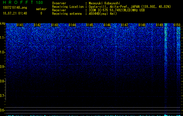Image resolution: width=183 pixels, height=116 pixels.
Task: Click the kHz axis unit label
Action: point(3,23)
